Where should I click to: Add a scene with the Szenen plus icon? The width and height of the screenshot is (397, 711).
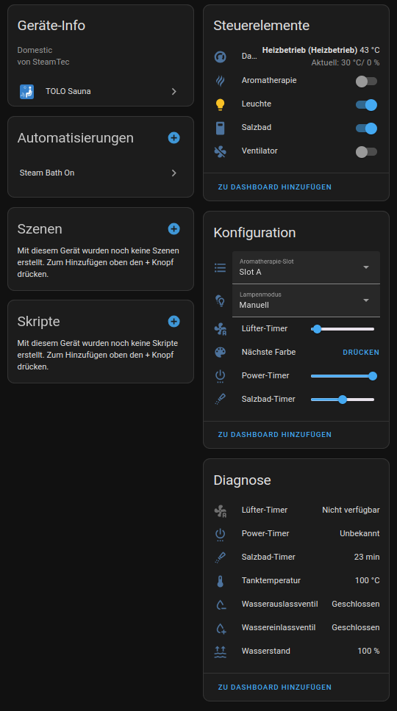[174, 229]
